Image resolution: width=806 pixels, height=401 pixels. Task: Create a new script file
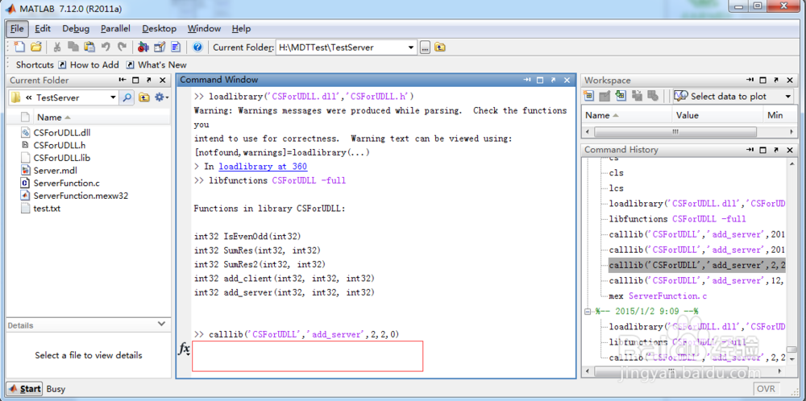pos(19,48)
